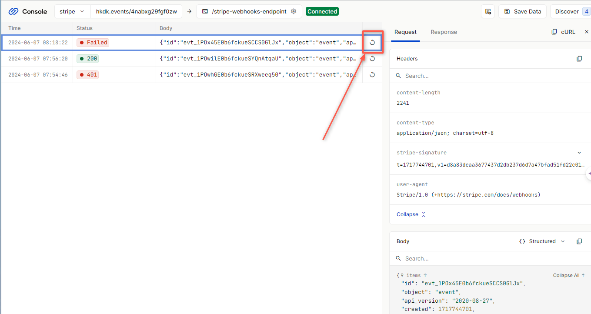
Task: Close the request details panel
Action: (x=586, y=32)
